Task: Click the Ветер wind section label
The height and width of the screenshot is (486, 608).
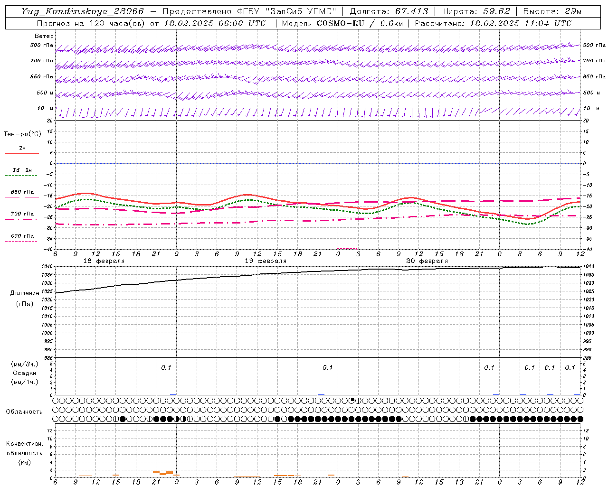Action: pos(44,36)
